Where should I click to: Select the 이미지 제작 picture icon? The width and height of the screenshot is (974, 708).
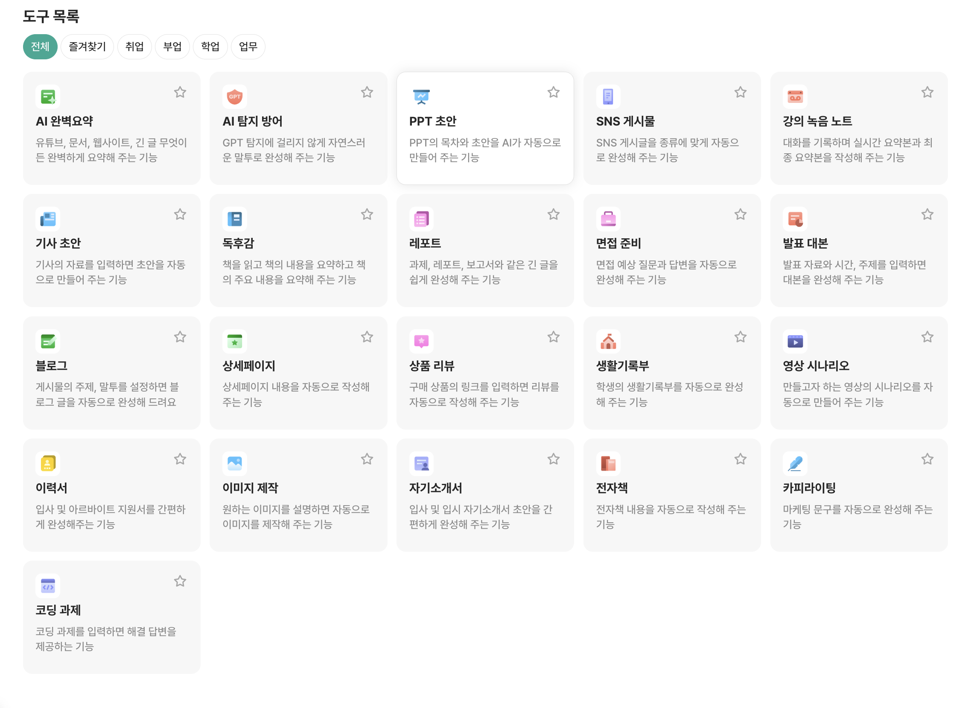[x=235, y=464]
